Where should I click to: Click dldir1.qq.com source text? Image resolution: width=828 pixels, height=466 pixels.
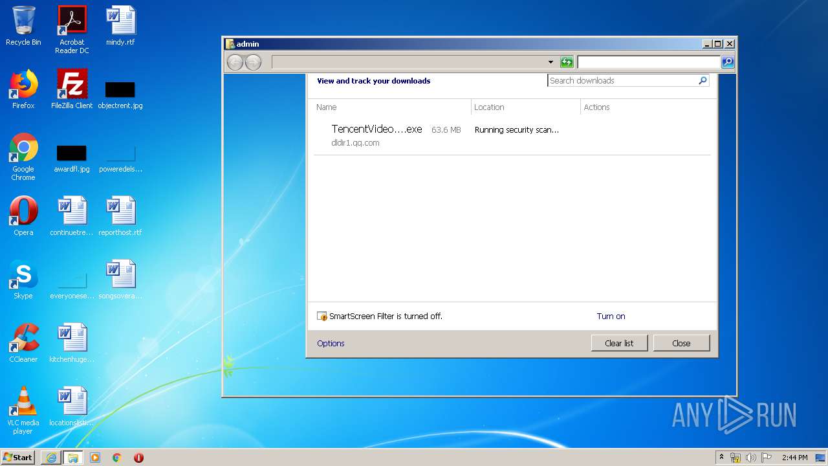[355, 143]
